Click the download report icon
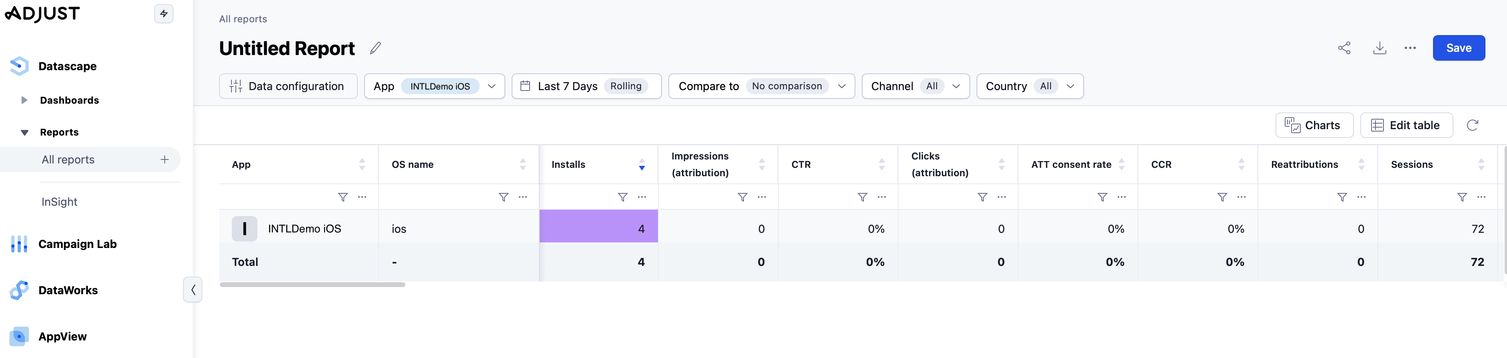This screenshot has width=1507, height=358. [x=1379, y=48]
